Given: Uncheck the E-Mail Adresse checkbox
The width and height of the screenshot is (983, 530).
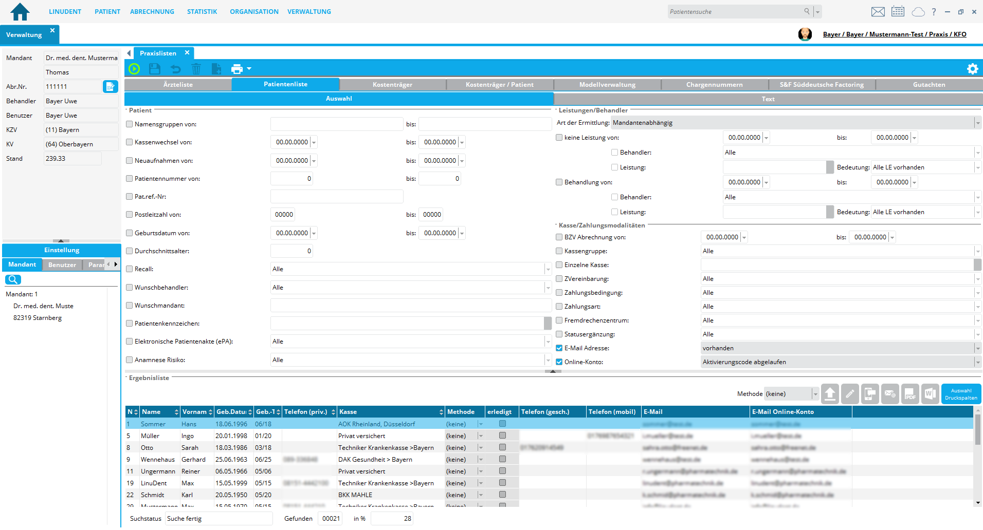Looking at the screenshot, I should (559, 348).
